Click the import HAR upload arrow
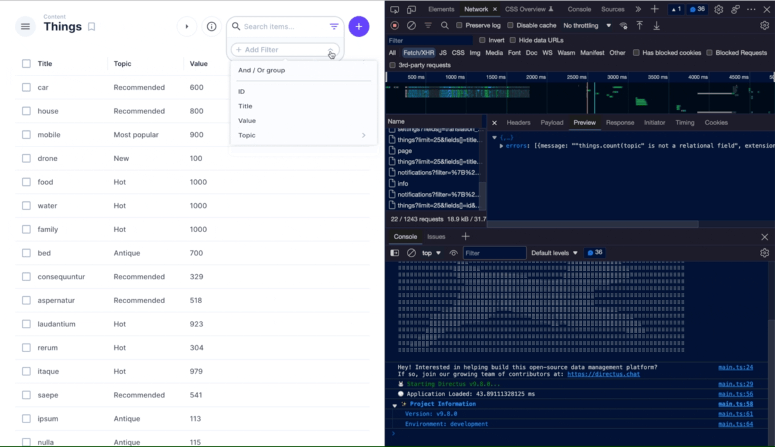This screenshot has width=775, height=447. point(639,25)
